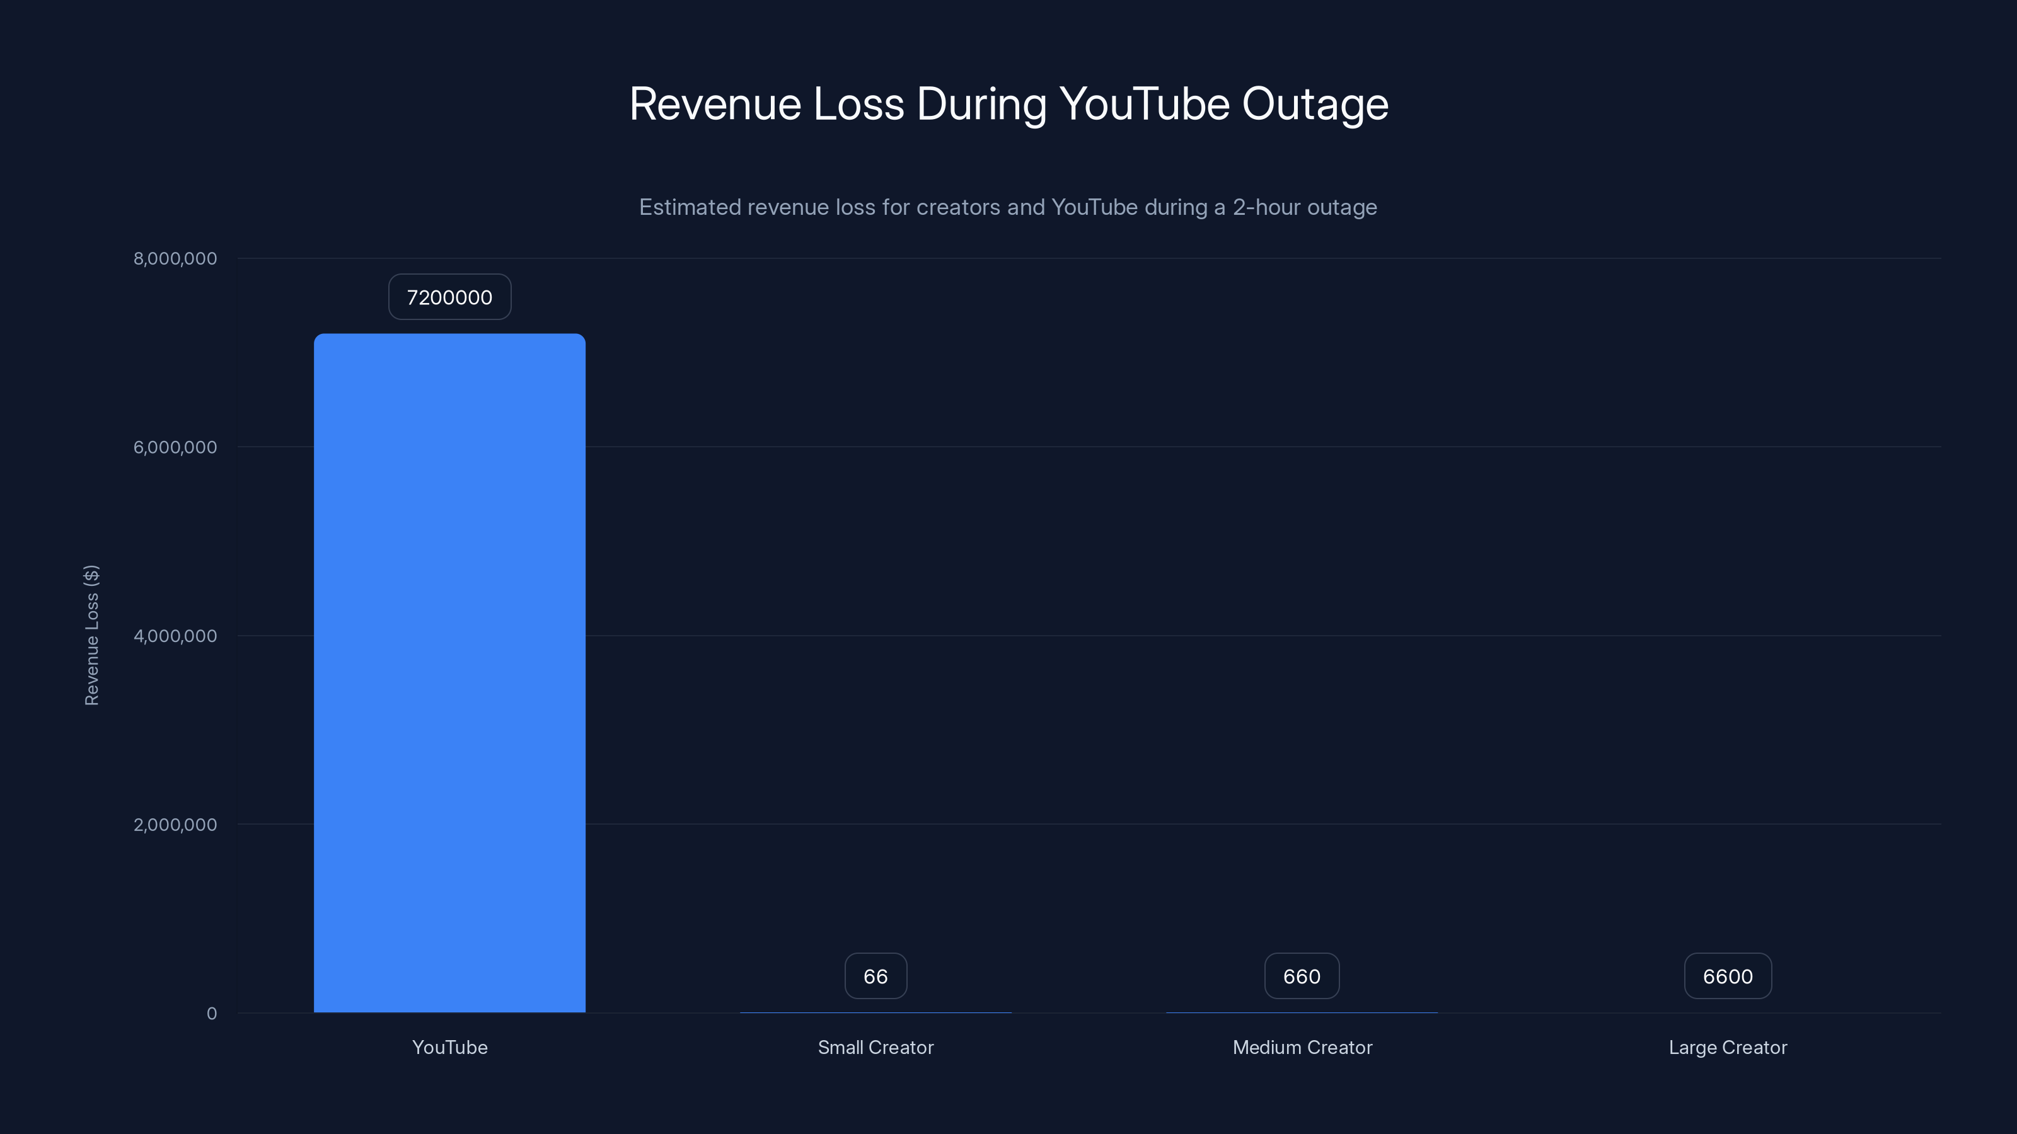Select the tiny Medium Creator bar at baseline
Image resolution: width=2017 pixels, height=1134 pixels.
(1302, 1011)
